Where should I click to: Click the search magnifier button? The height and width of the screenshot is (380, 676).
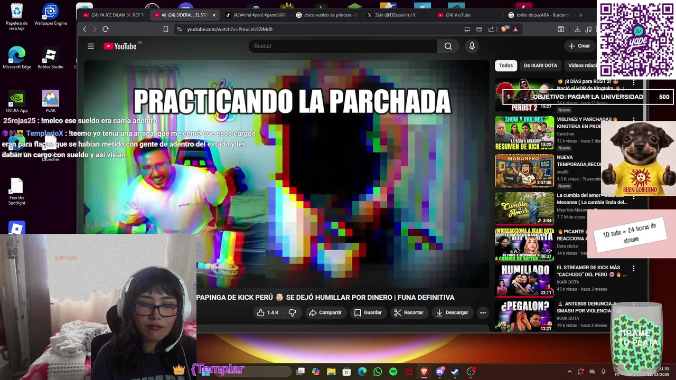448,46
